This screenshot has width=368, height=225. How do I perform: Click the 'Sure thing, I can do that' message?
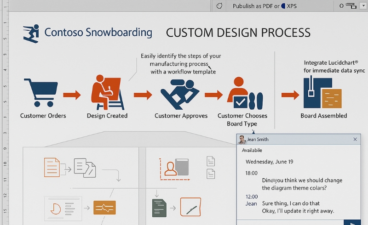(291, 203)
